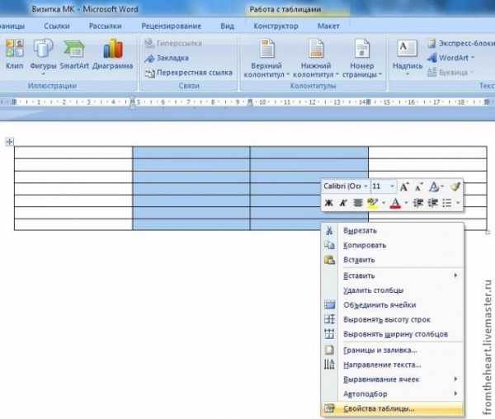This screenshot has width=495, height=419.
Task: Click the top-left empty table cell
Action: (73, 152)
